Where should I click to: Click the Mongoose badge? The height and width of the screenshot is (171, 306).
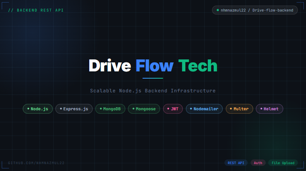click(144, 109)
